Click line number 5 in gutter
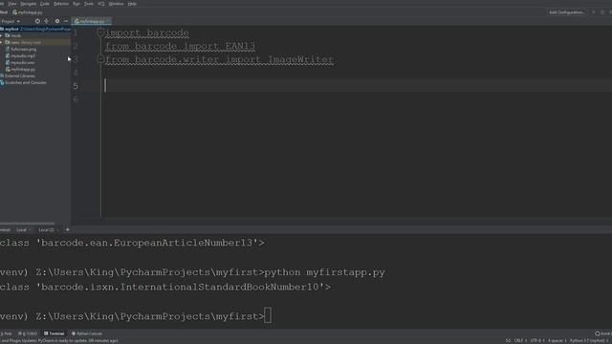 click(x=76, y=86)
